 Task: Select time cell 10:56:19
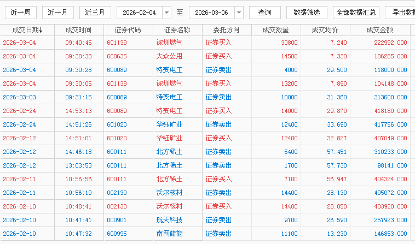[x=79, y=193]
